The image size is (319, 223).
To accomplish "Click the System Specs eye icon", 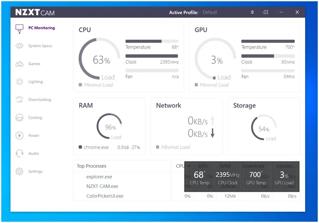I will 20,46.
